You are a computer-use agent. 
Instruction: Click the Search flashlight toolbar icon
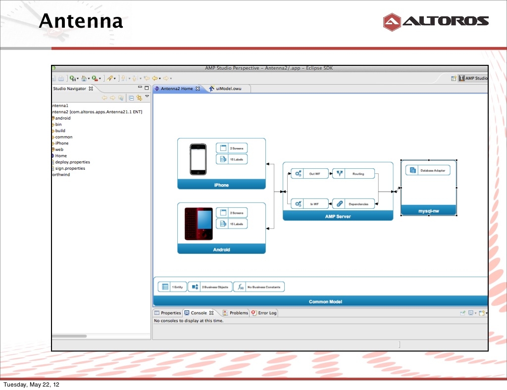[x=110, y=78]
